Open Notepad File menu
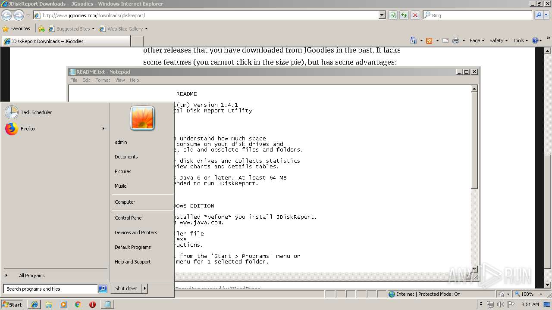552x310 pixels. click(74, 80)
